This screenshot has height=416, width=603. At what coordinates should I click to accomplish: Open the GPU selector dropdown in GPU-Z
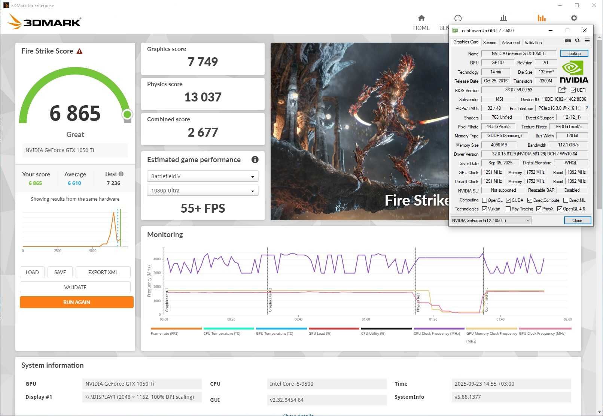(491, 221)
